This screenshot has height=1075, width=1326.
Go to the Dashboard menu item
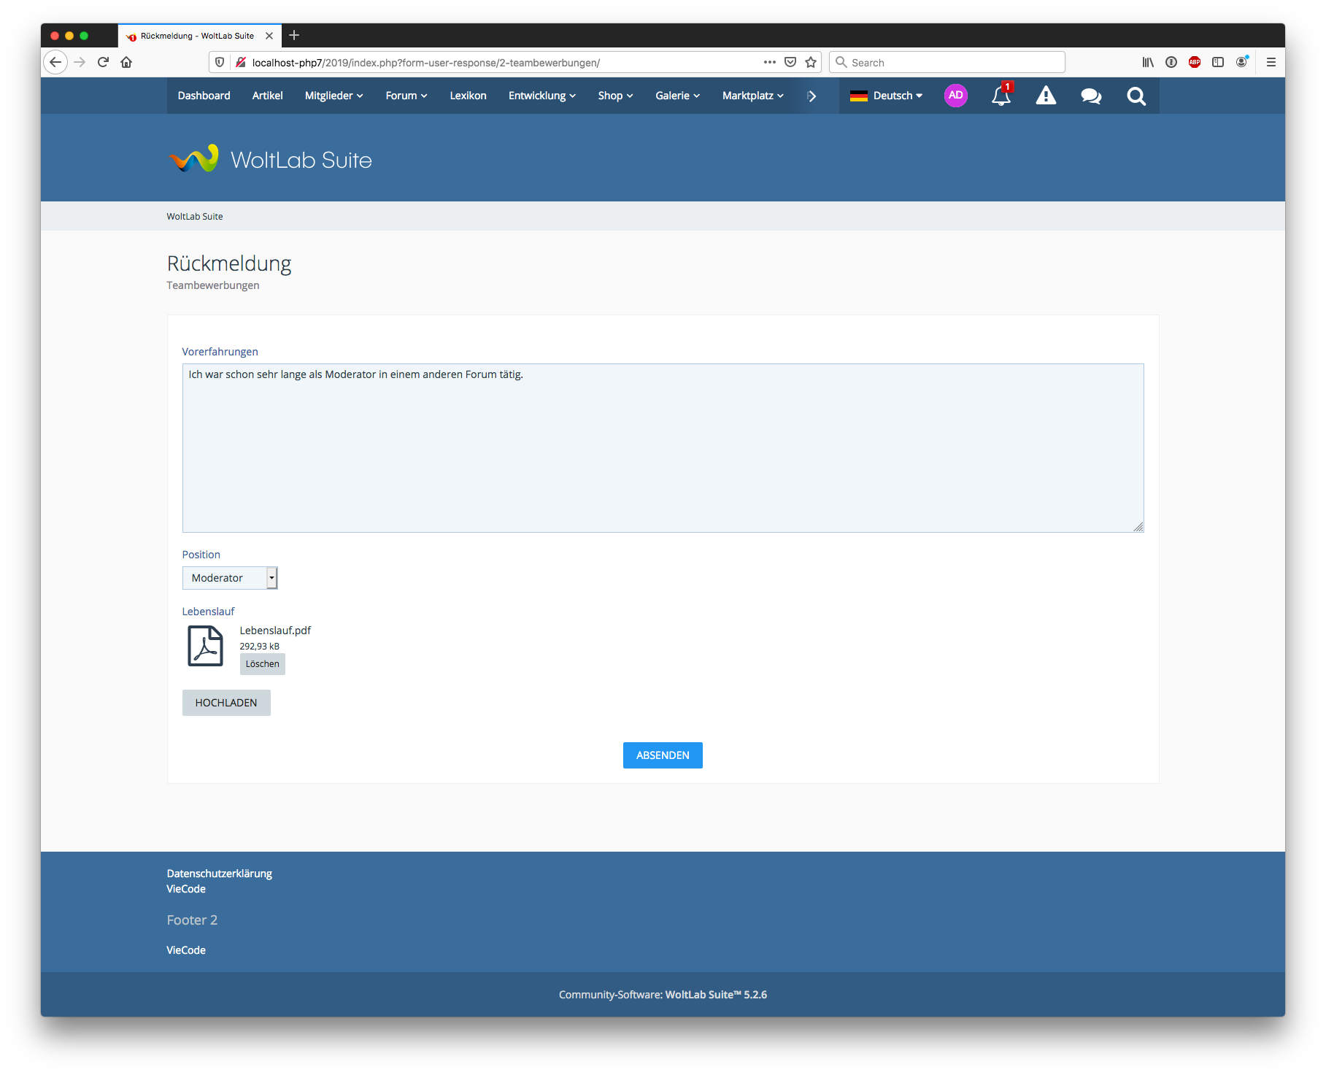204,96
